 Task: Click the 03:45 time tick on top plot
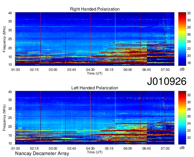click(x=72, y=70)
